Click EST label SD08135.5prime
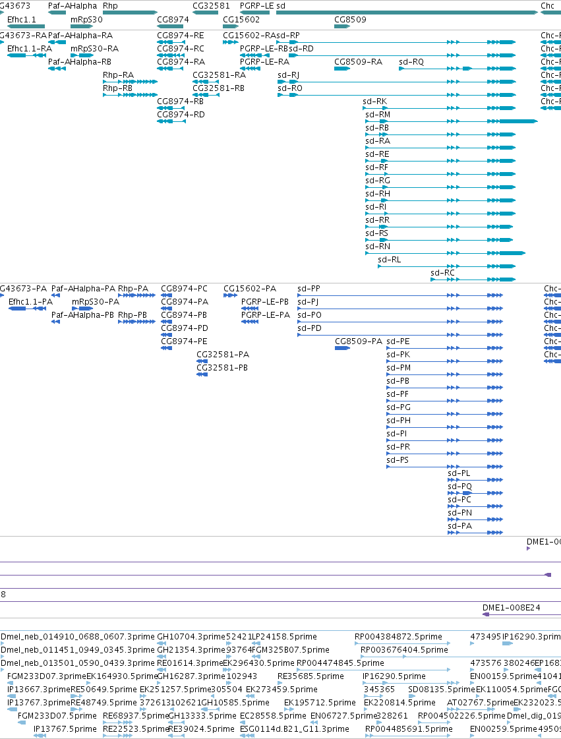Image resolution: width=561 pixels, height=739 pixels. pos(442,690)
